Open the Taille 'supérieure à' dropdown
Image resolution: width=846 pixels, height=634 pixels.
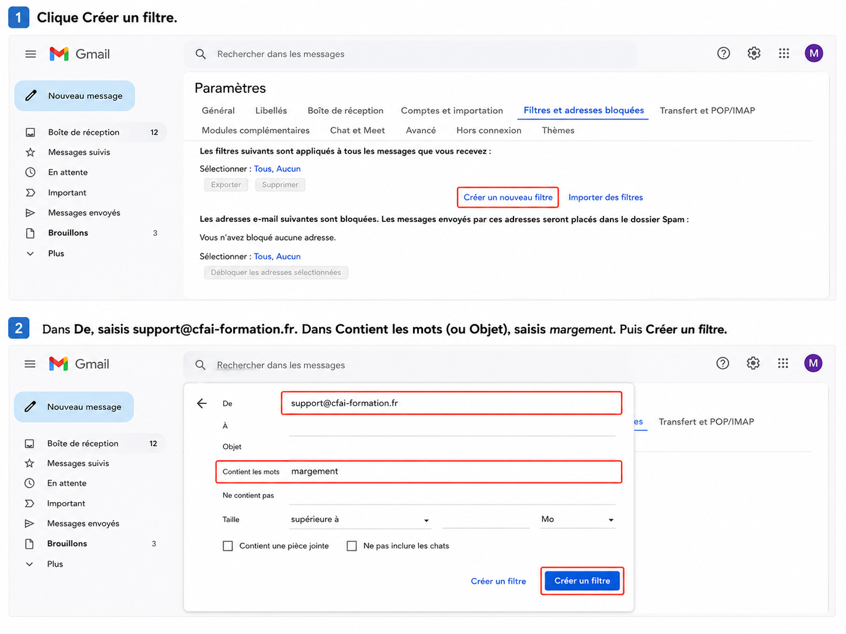(360, 520)
